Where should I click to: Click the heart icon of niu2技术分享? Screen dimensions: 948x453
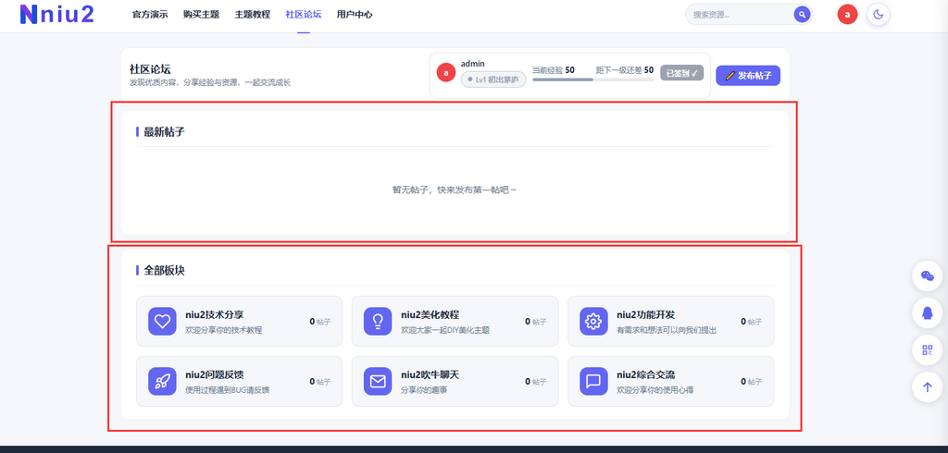tap(162, 322)
